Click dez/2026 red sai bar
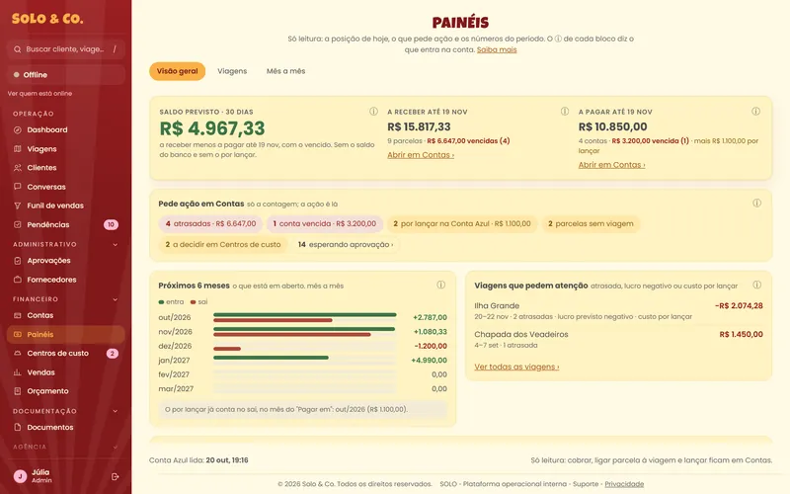 click(x=227, y=349)
